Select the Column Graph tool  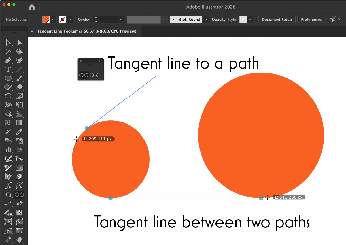pyautogui.click(x=8, y=150)
